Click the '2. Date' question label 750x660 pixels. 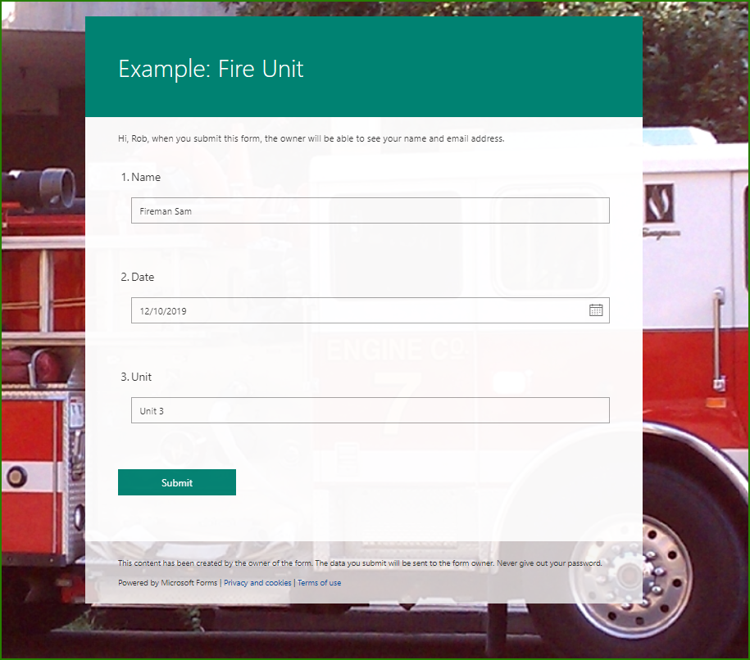tap(137, 277)
